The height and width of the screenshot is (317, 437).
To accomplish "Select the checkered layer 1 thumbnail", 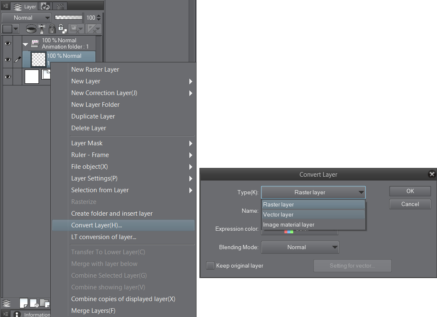I will pyautogui.click(x=38, y=59).
